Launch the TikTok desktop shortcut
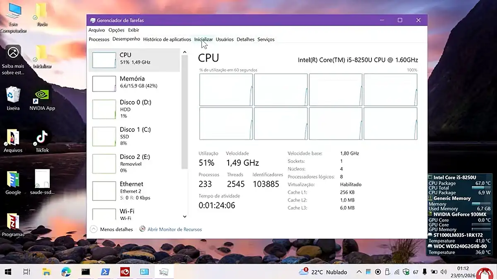The image size is (497, 279). tap(42, 141)
